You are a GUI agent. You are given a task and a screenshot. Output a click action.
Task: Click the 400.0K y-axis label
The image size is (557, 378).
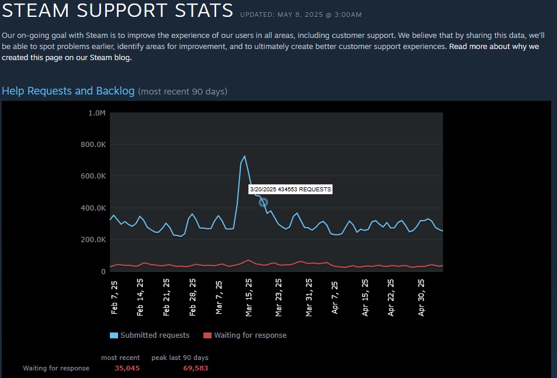[x=94, y=208]
